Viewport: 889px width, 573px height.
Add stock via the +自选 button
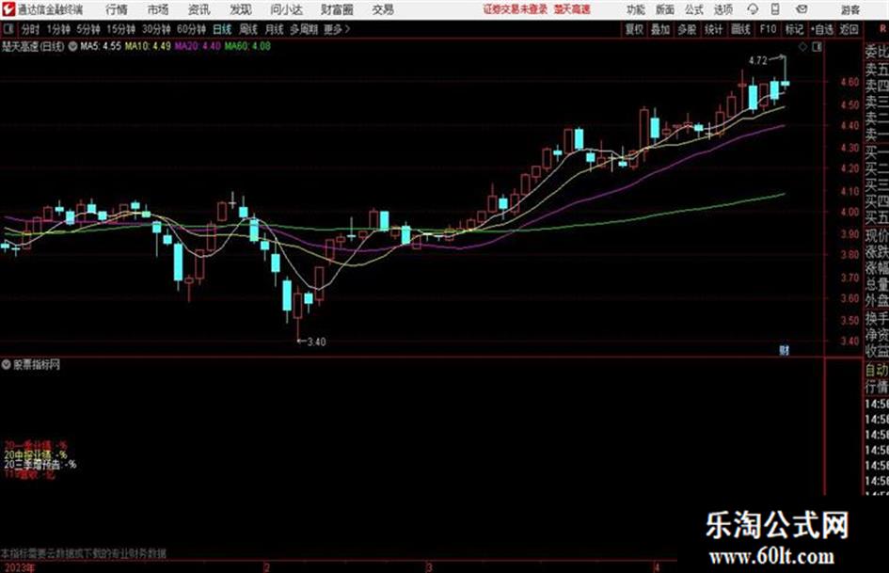[x=822, y=29]
